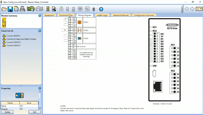Image resolution: width=203 pixels, height=115 pixels.
Task: Print the wiring diagram using the printer icon
Action: pyautogui.click(x=22, y=9)
